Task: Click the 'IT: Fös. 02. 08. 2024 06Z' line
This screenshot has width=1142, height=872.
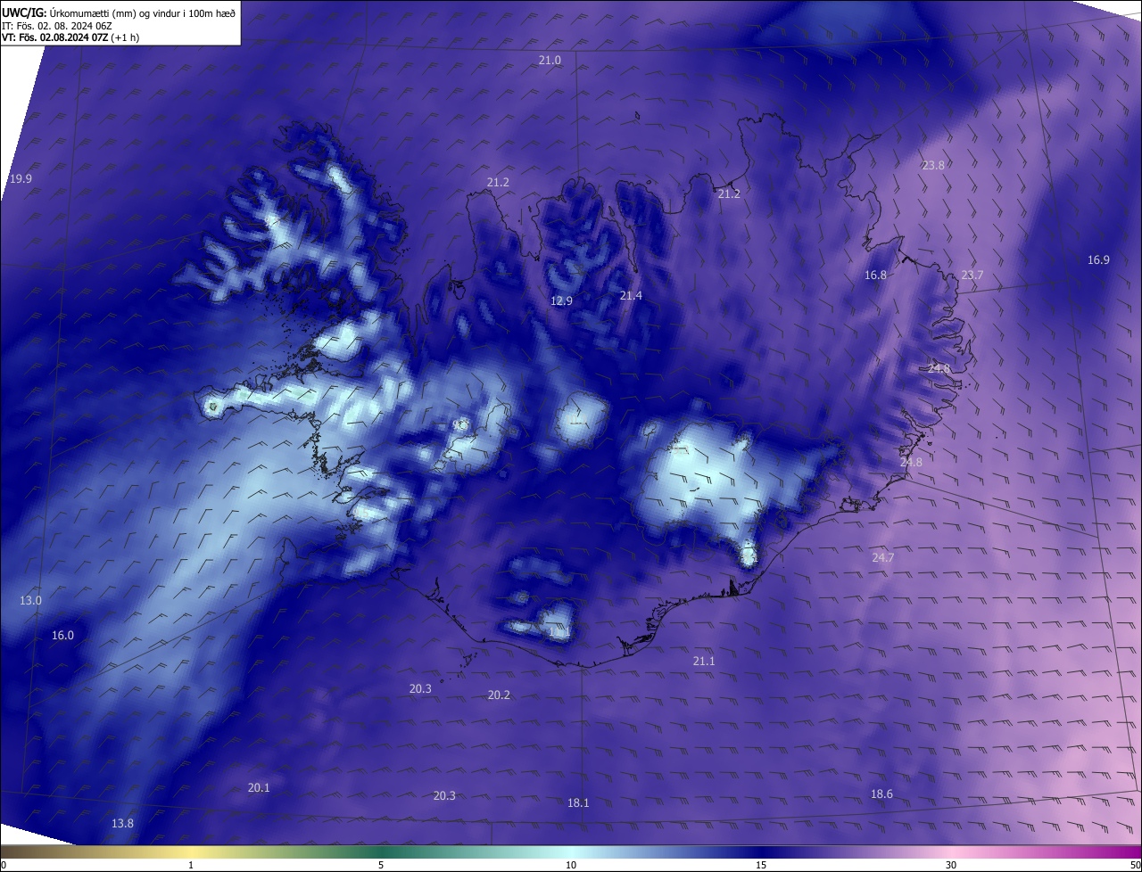Action: [x=57, y=26]
